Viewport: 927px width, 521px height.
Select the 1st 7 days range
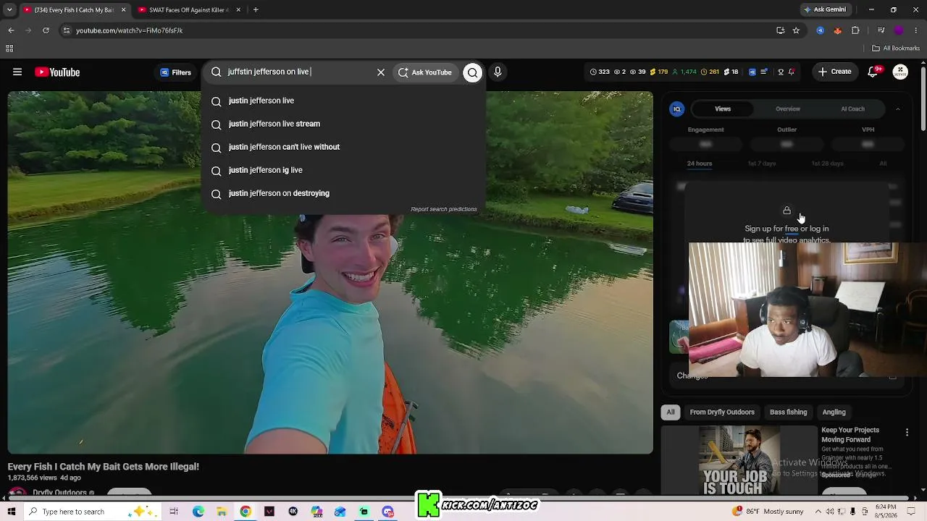[762, 164]
